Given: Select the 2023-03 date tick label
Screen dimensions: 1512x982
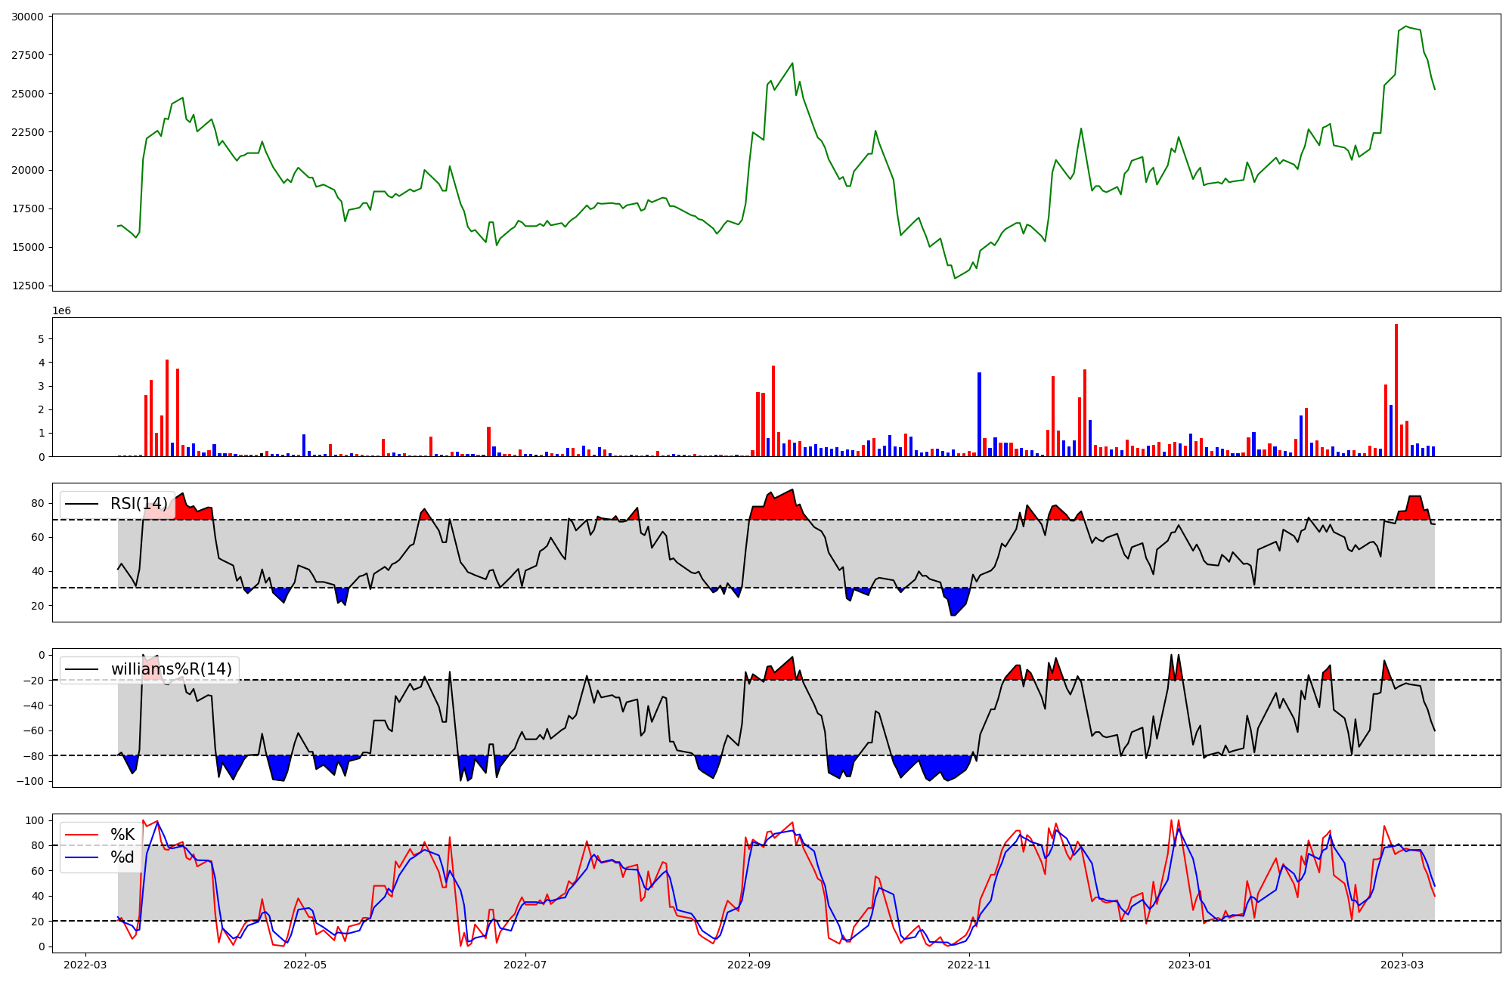Looking at the screenshot, I should 1402,965.
